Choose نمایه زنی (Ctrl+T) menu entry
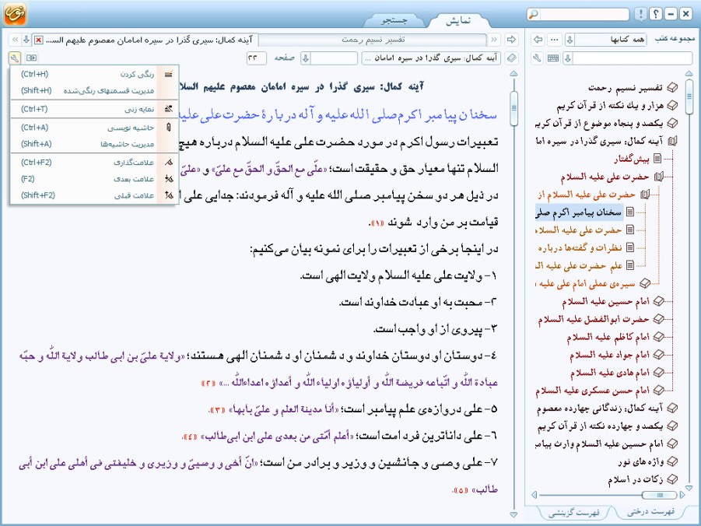 tap(94, 109)
